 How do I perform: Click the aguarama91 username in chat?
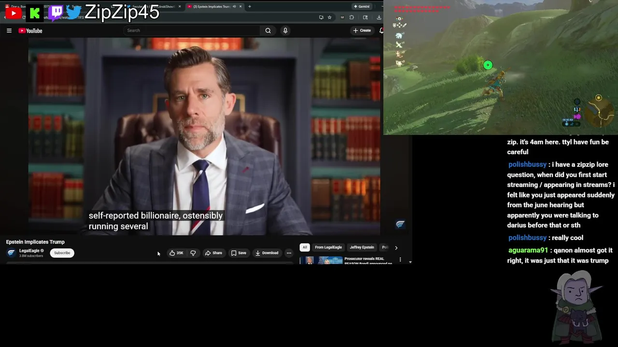(x=528, y=250)
